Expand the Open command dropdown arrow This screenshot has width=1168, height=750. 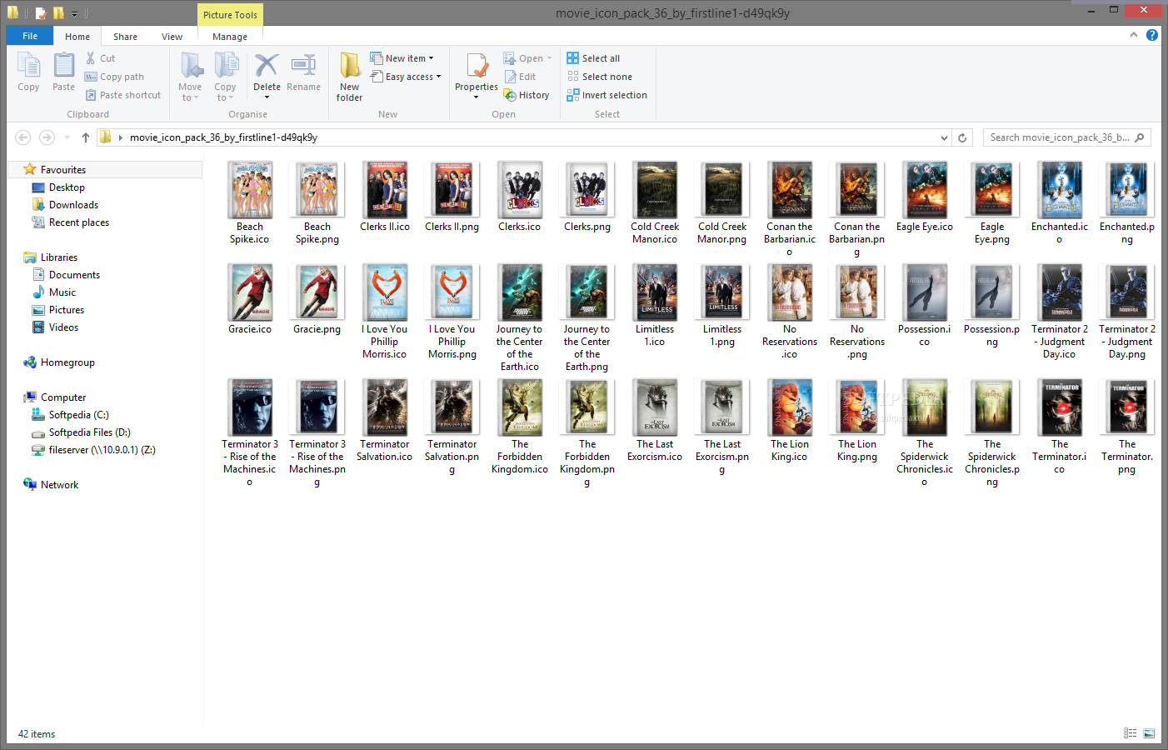click(x=550, y=58)
